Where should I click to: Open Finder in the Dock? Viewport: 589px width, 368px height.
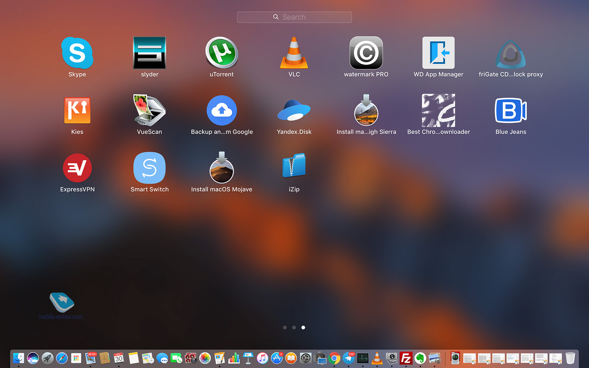18,358
